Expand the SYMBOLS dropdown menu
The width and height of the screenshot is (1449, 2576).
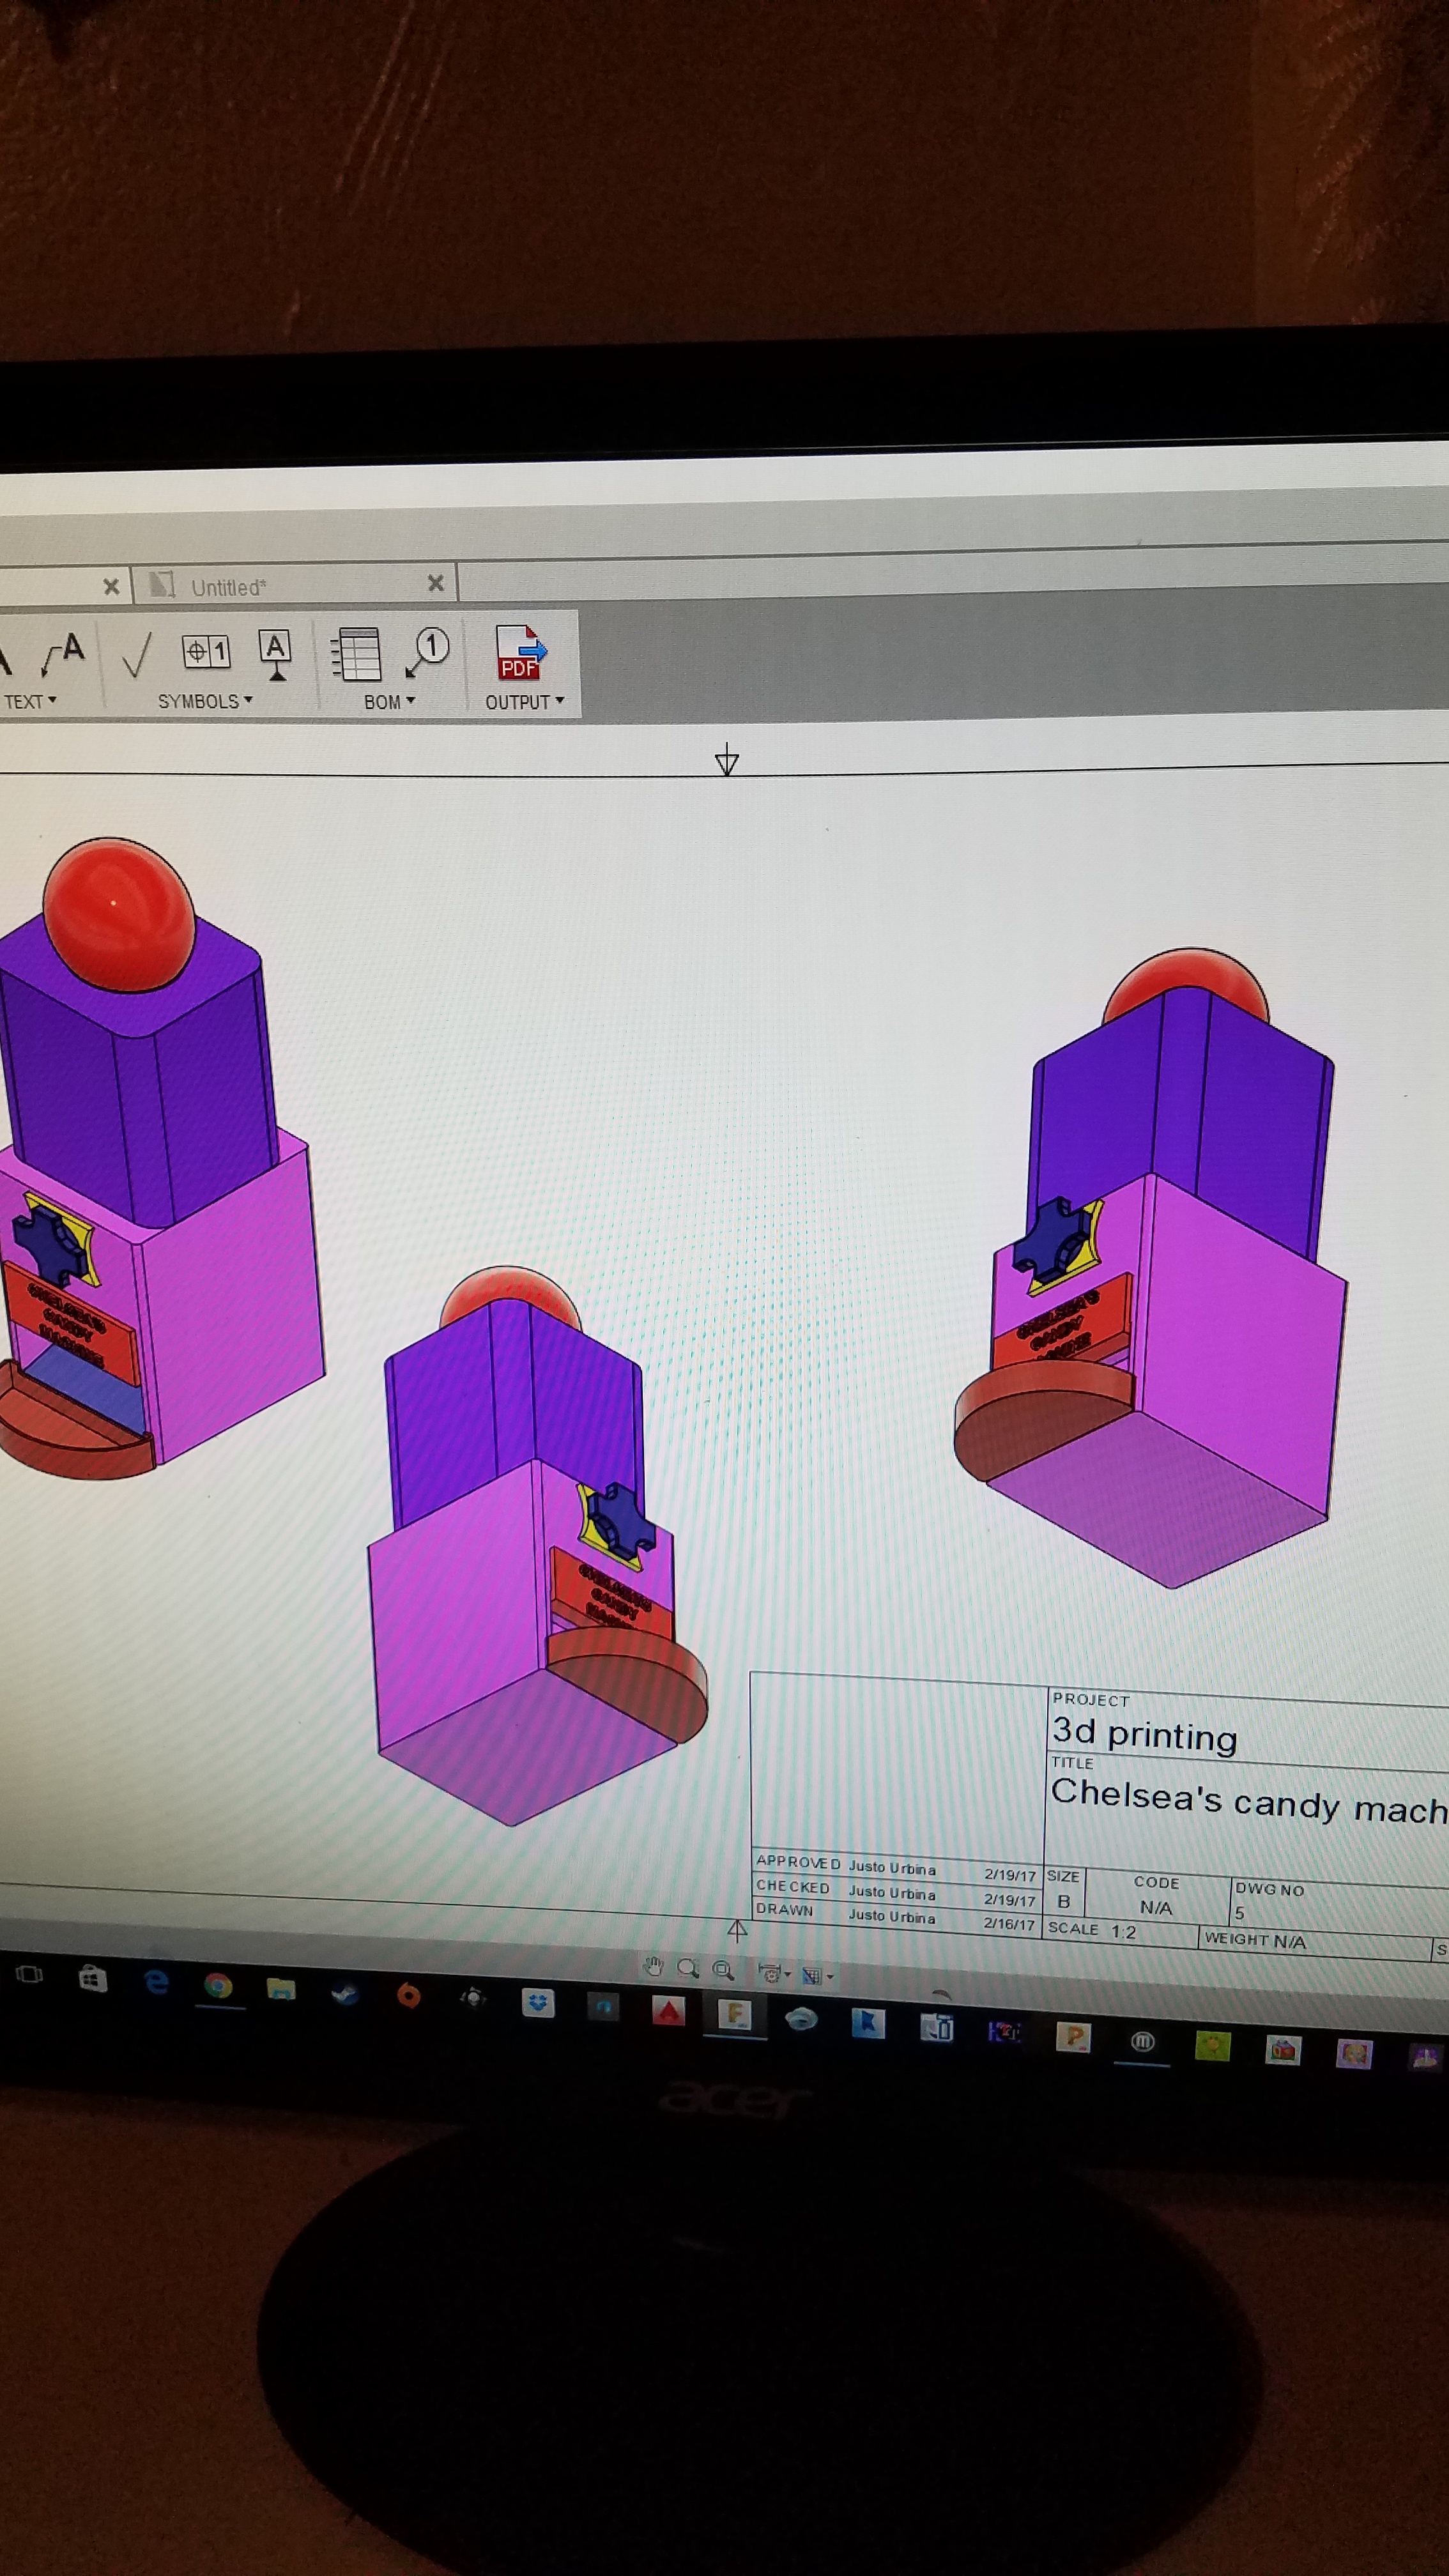(x=205, y=702)
